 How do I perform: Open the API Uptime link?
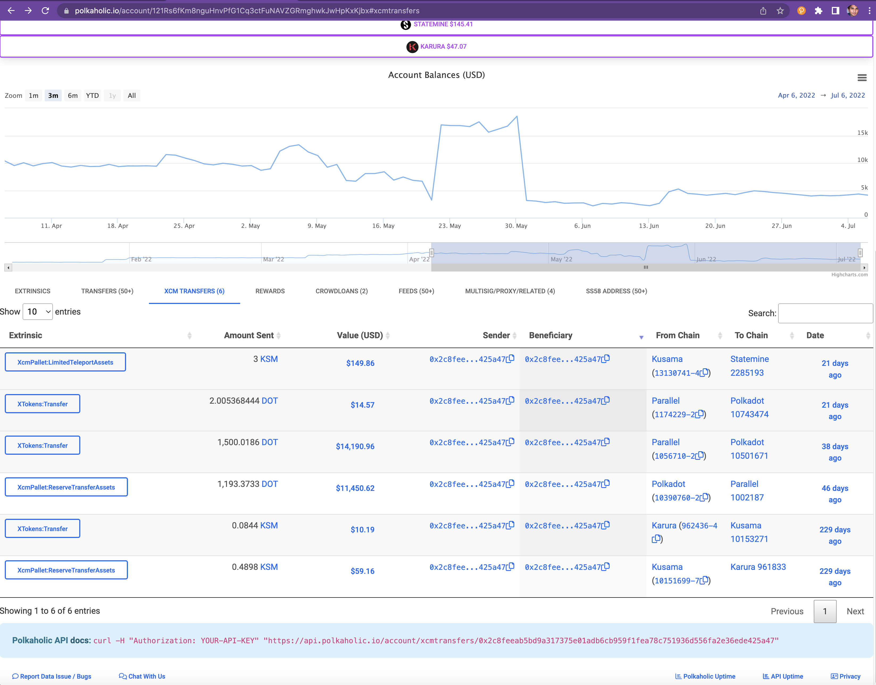click(783, 676)
